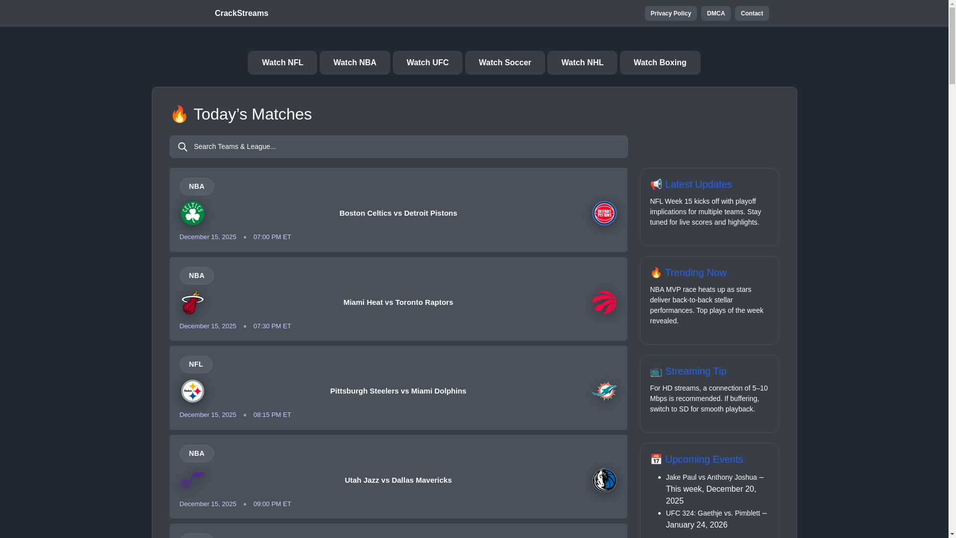This screenshot has width=956, height=538.
Task: Click the Miami Heat team logo
Action: click(192, 302)
